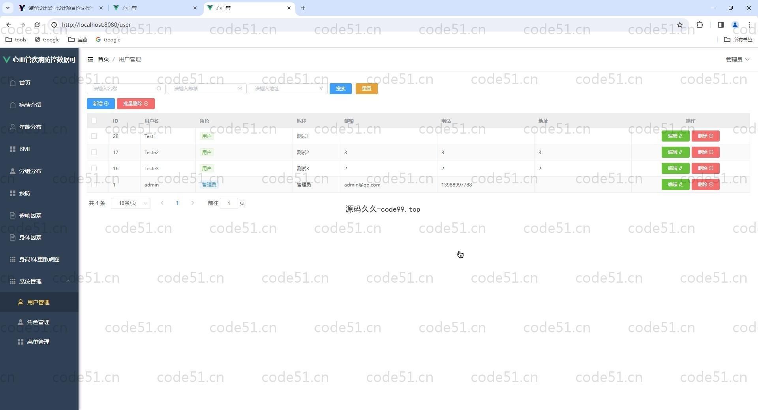Click the 管理员 role tag on admin row
Image resolution: width=758 pixels, height=410 pixels.
coord(209,184)
